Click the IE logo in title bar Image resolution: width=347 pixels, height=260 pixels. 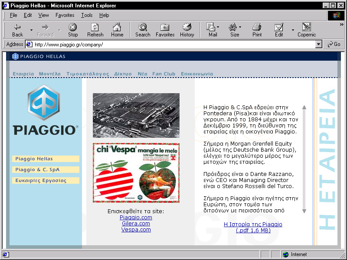[6, 5]
